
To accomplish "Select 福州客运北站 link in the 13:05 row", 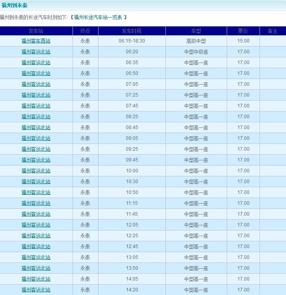I will click(x=36, y=257).
